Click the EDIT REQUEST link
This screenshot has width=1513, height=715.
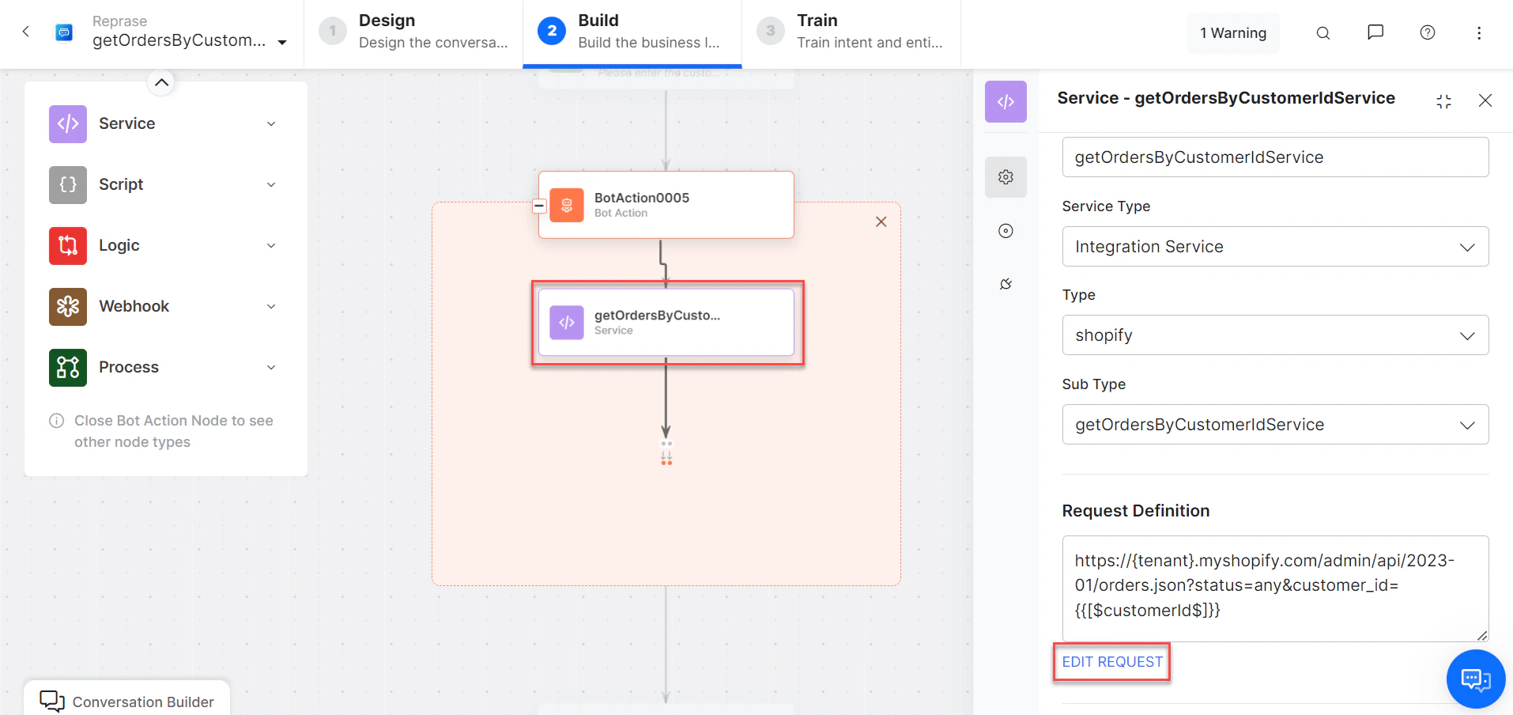point(1111,662)
